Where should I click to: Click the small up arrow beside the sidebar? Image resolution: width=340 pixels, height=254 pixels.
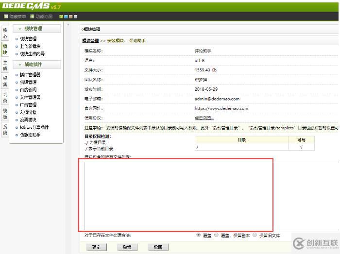pos(68,25)
